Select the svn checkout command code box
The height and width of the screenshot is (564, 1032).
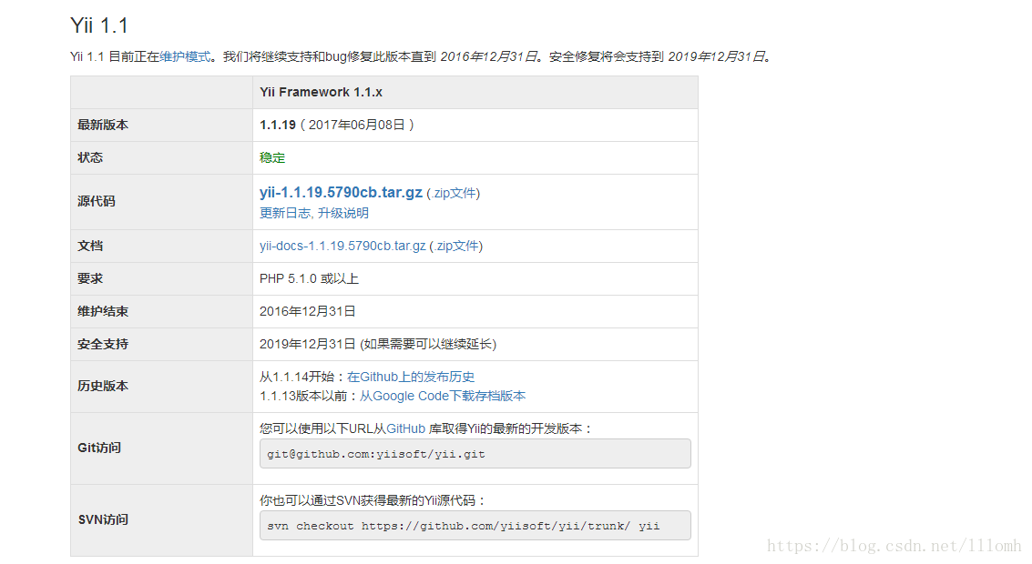[x=475, y=525]
